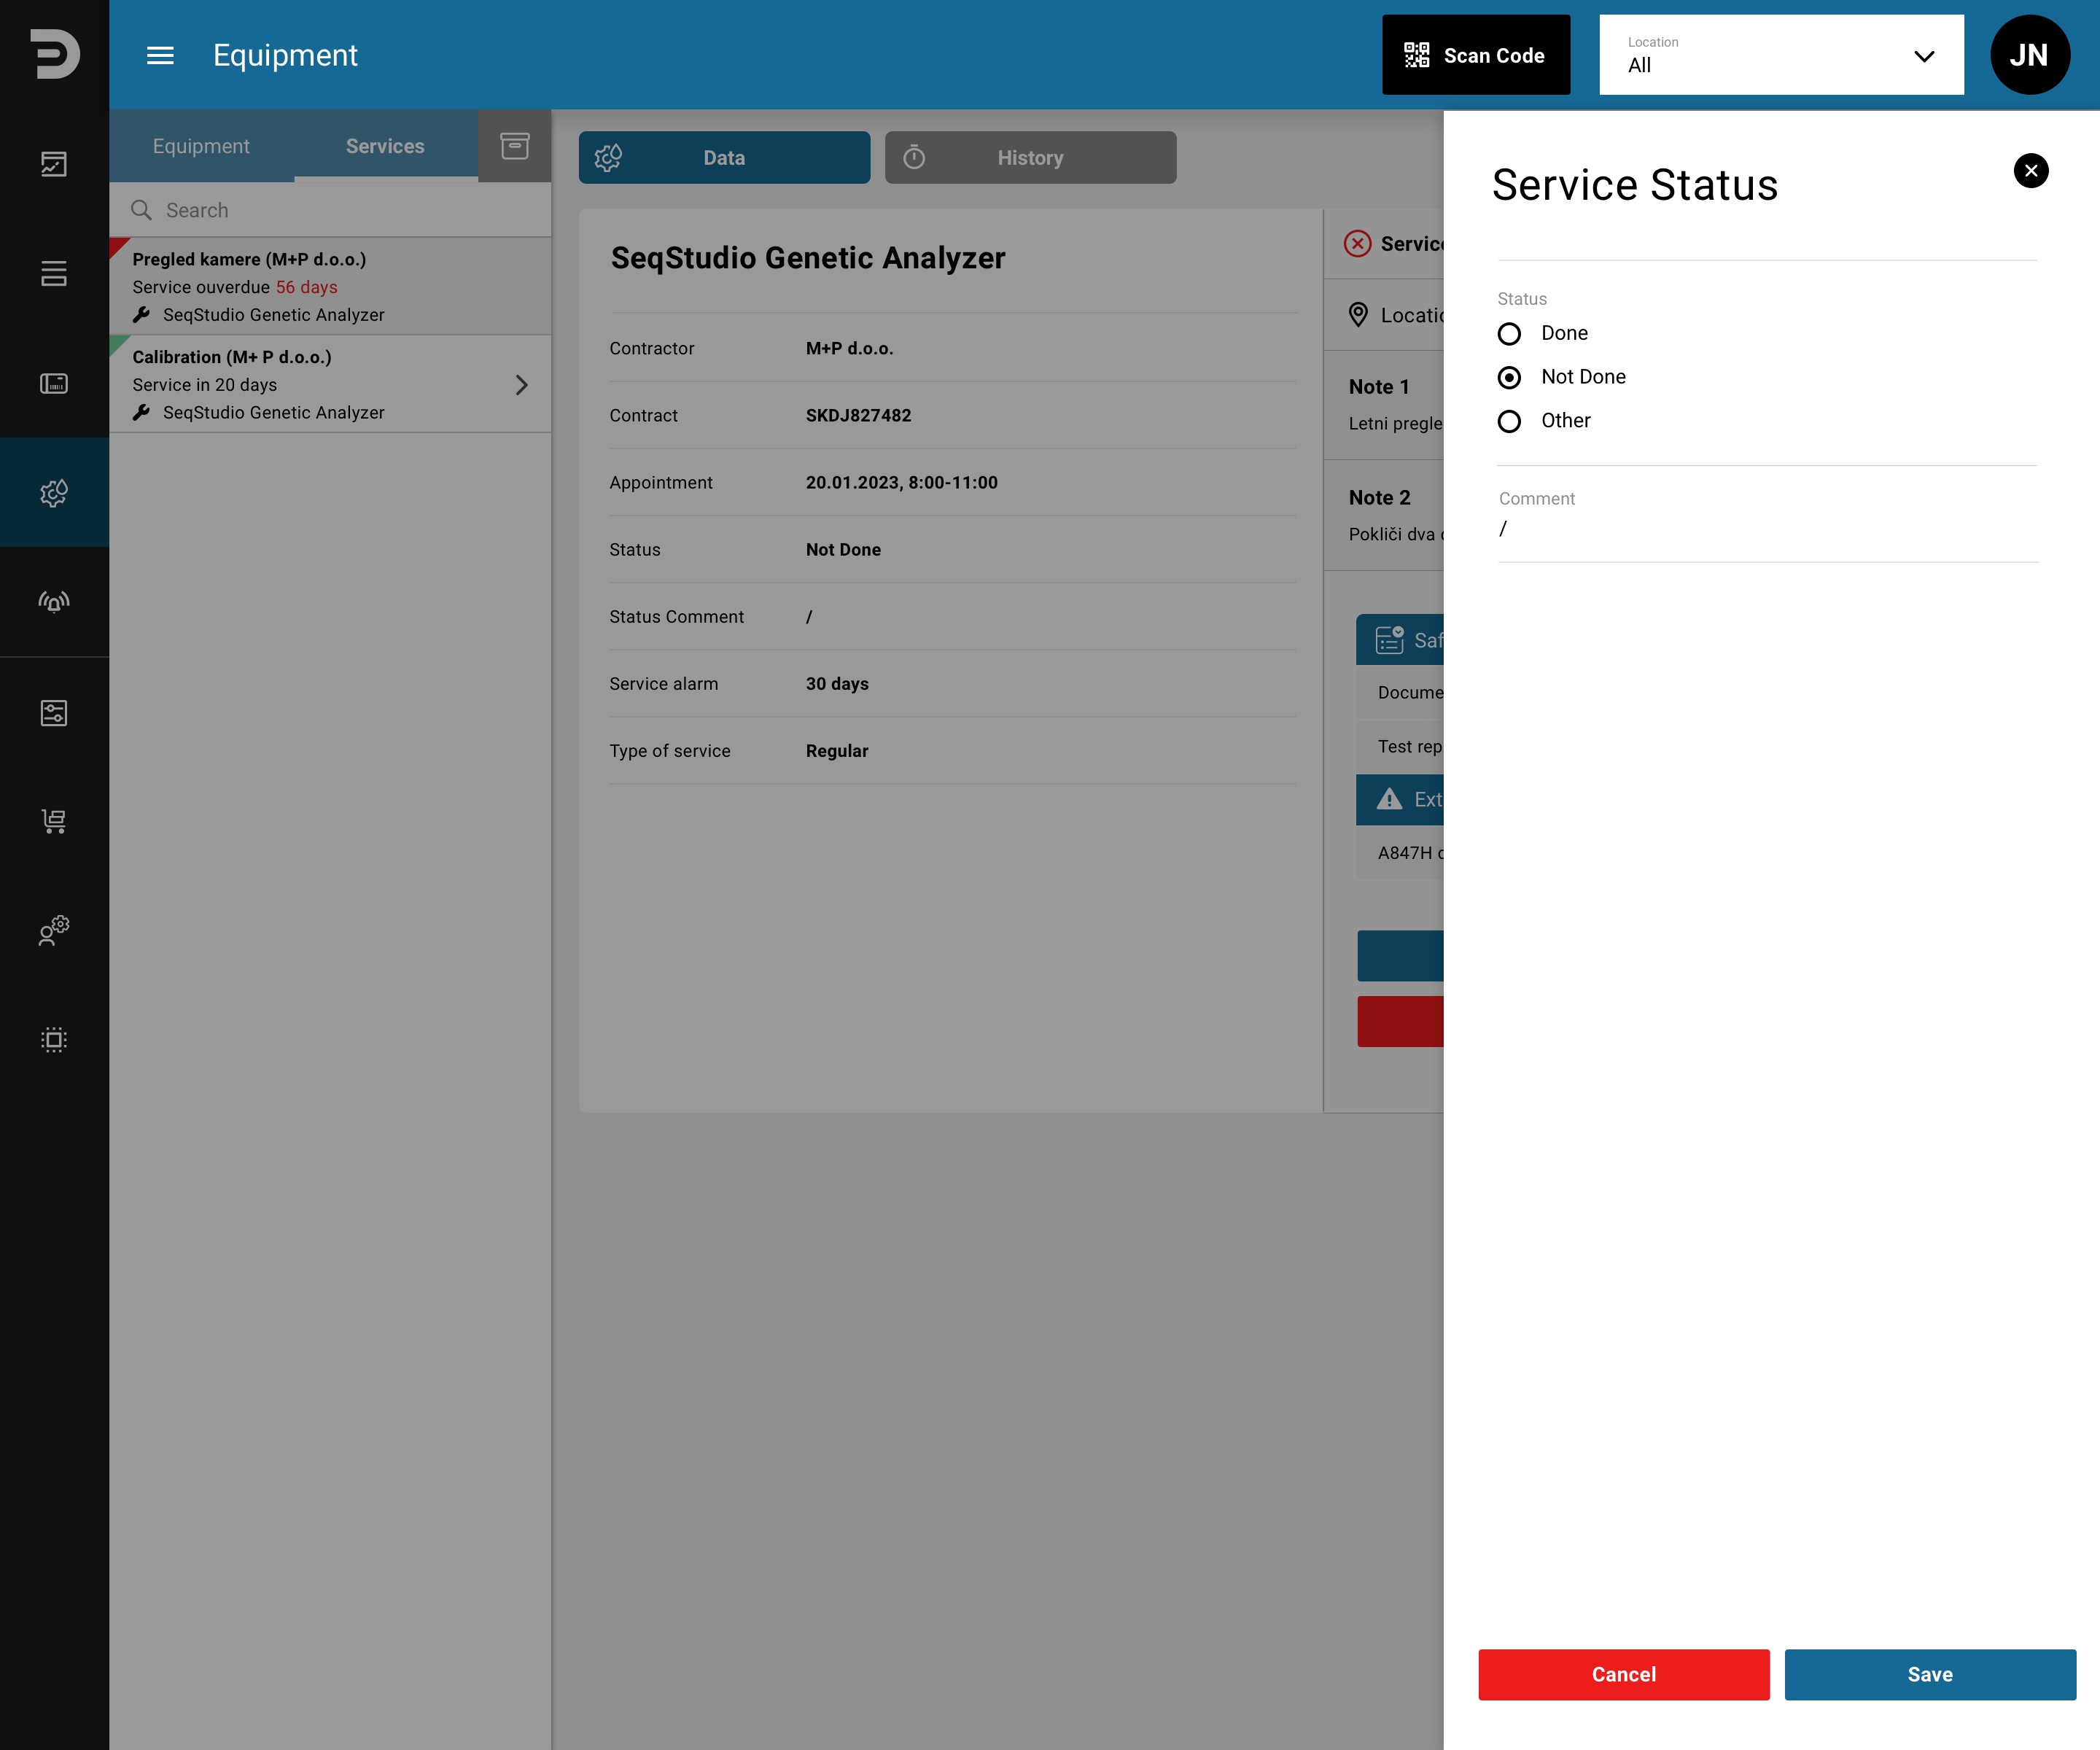Screen dimensions: 2100x1750
Task: Click the D logo in the sidebar
Action: (x=54, y=54)
